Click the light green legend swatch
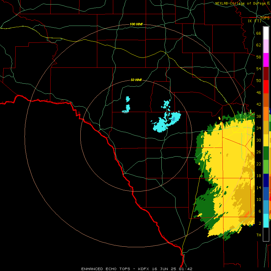Image resolution: width=271 pixels, height=271 pixels. pos(266,167)
